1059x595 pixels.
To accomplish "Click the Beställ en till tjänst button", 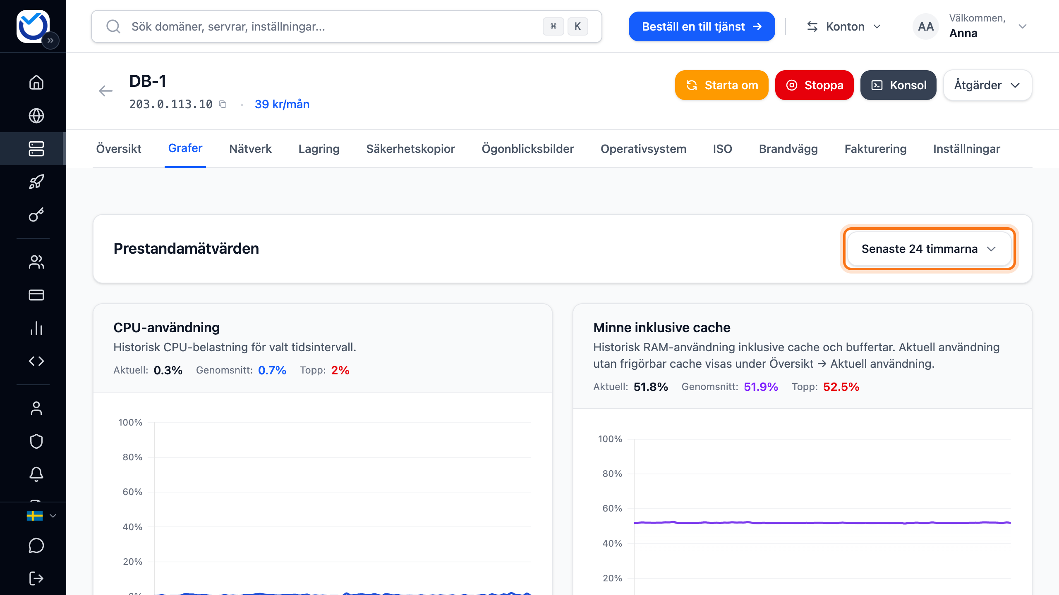I will click(x=702, y=26).
